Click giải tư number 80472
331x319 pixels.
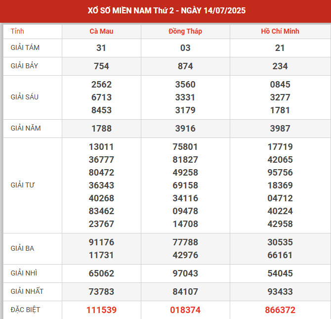[101, 173]
